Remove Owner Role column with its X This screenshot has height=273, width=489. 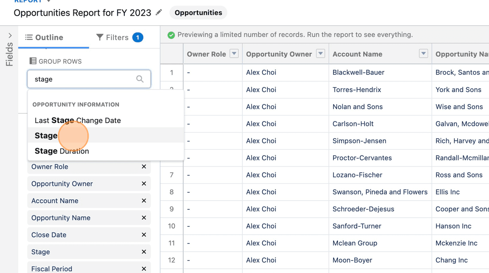coord(144,167)
